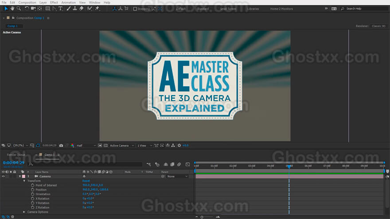Take snapshot with camera icon
The height and width of the screenshot is (219, 390).
61,146
